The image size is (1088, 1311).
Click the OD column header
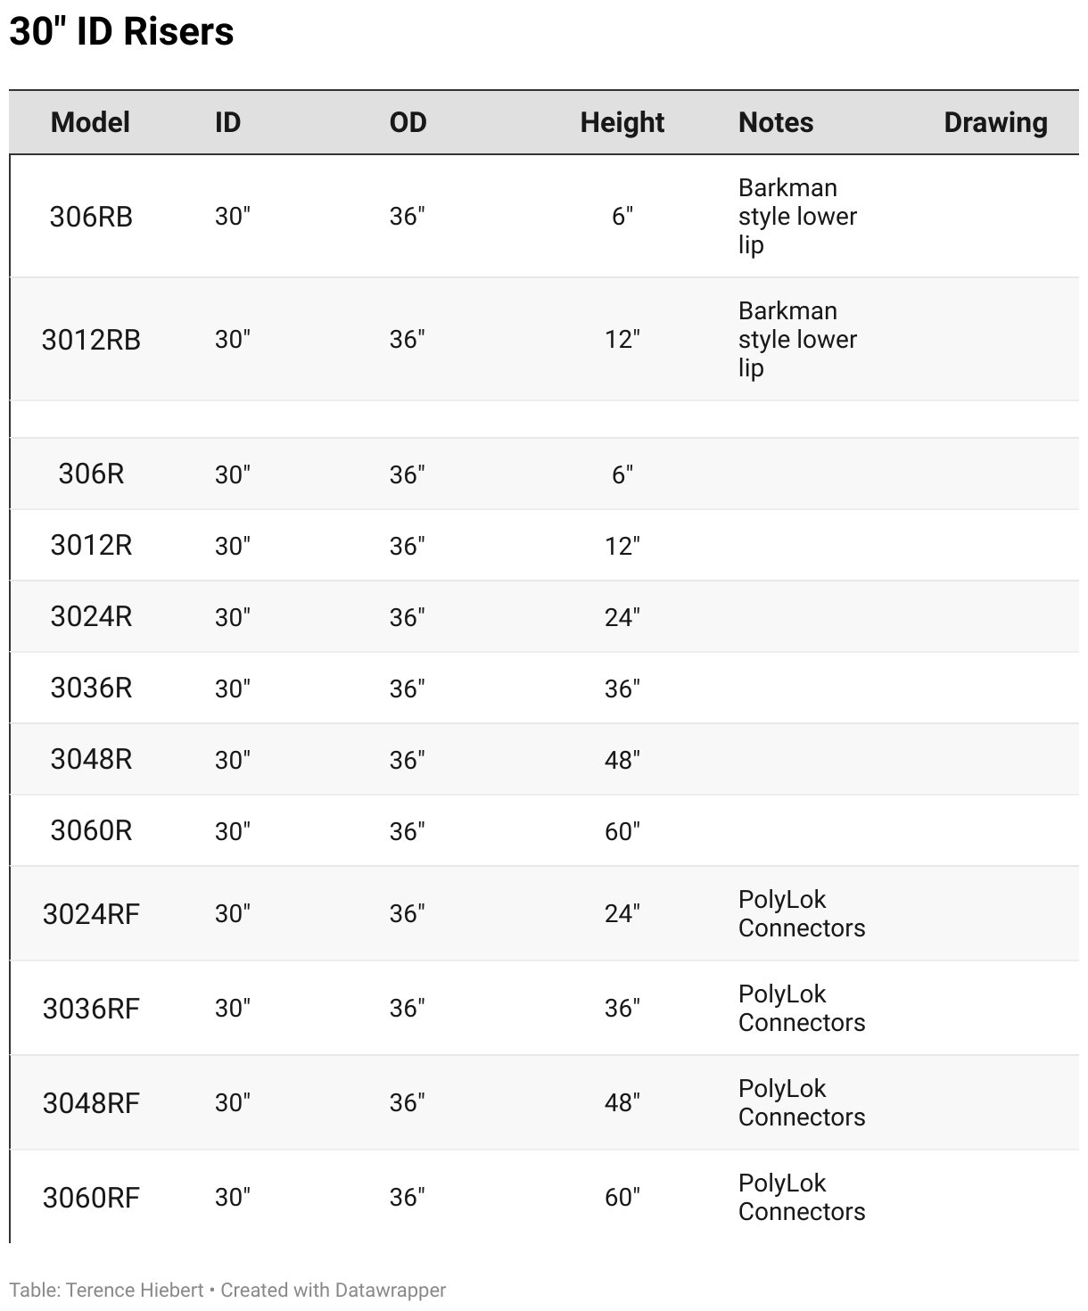(408, 122)
